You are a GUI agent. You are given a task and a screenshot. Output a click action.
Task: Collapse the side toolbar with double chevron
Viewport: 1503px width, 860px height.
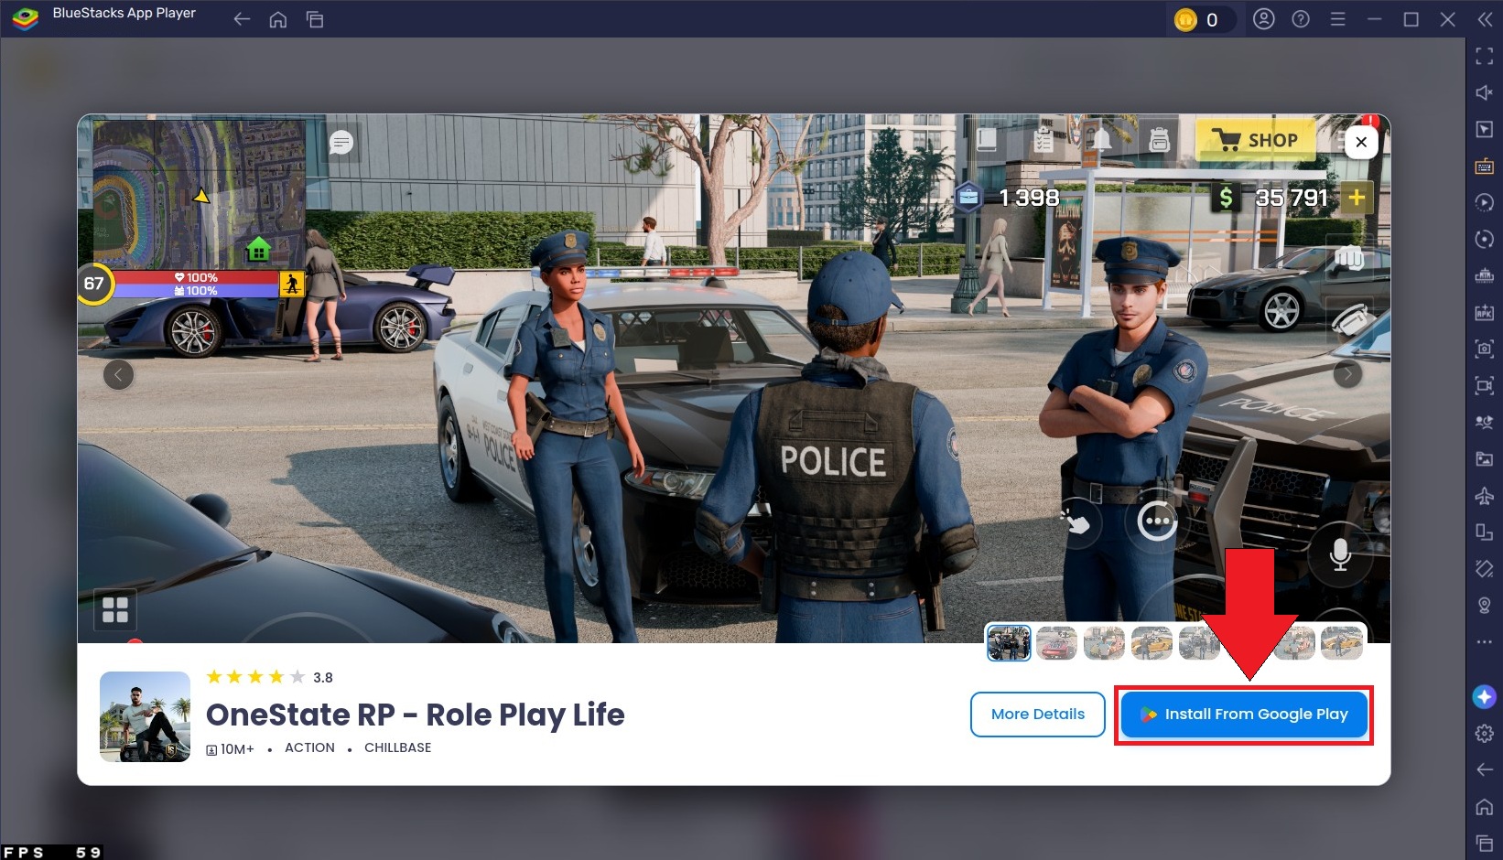[1485, 19]
